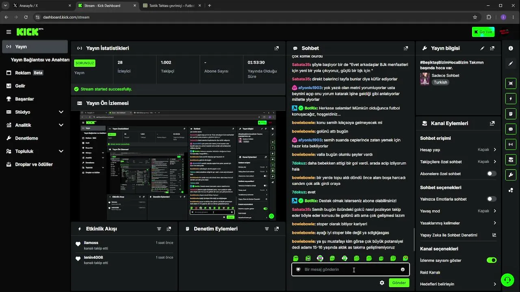Pop out the Kanal Eylemleri panel
The image size is (520, 292).
[x=492, y=123]
